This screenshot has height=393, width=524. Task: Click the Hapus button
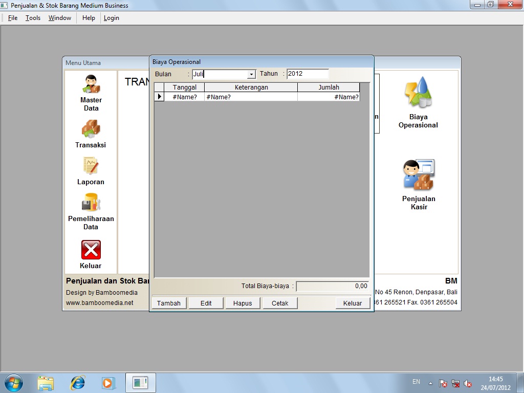tap(243, 303)
